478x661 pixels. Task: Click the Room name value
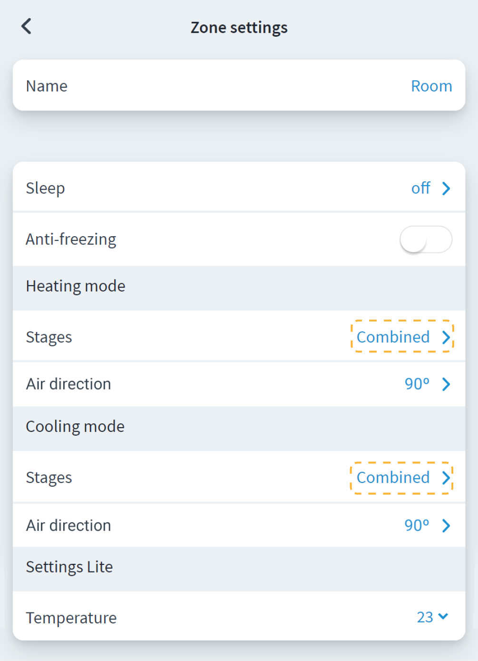pos(431,86)
